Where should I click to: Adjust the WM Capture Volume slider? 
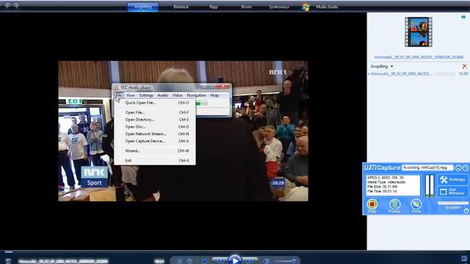453,203
